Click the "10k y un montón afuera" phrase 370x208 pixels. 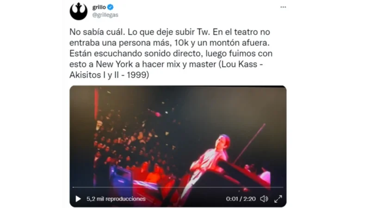coord(222,43)
